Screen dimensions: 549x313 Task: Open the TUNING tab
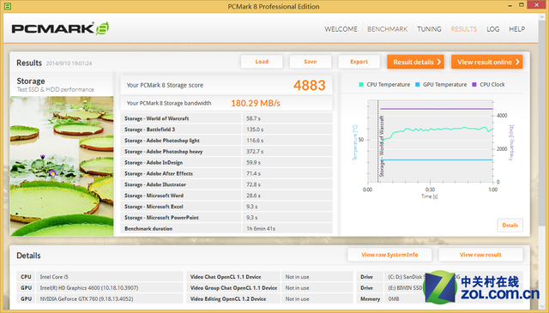click(429, 29)
